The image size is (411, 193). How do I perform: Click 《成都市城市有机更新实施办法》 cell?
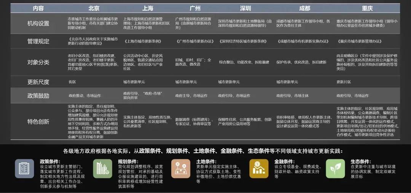pos(303,41)
